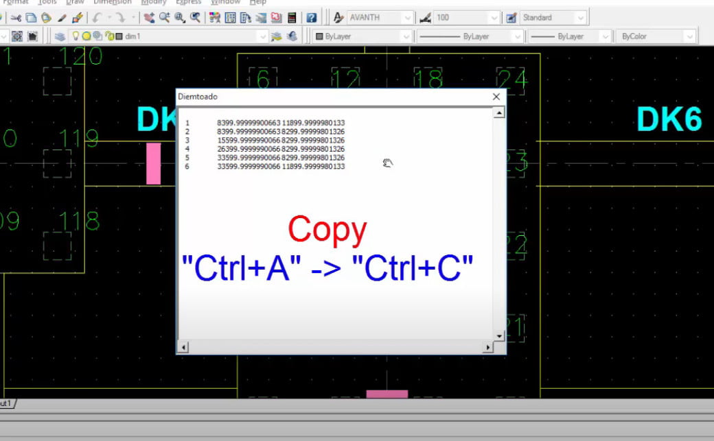Click the Diemtoado scroll down arrow
The height and width of the screenshot is (441, 714).
click(499, 336)
